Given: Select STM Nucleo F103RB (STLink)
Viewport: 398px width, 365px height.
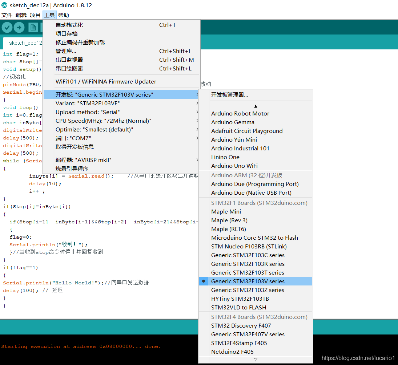Looking at the screenshot, I should 256,246.
